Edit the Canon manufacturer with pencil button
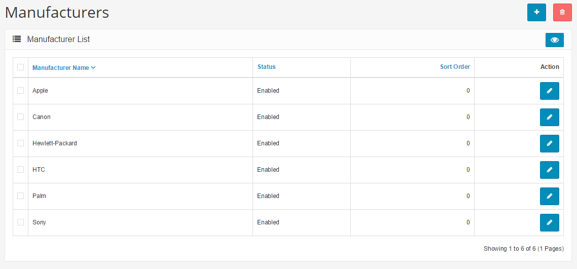The height and width of the screenshot is (269, 577). click(x=550, y=117)
